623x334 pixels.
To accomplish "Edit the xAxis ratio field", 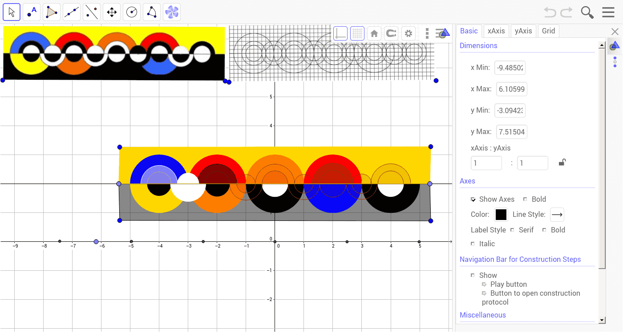I will (x=486, y=163).
